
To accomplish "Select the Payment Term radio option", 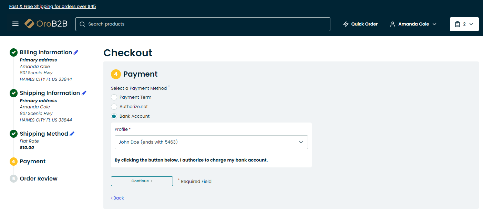I will (x=114, y=97).
